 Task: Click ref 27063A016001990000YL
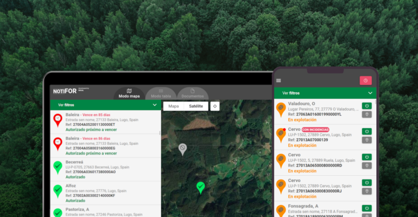(x=319, y=114)
